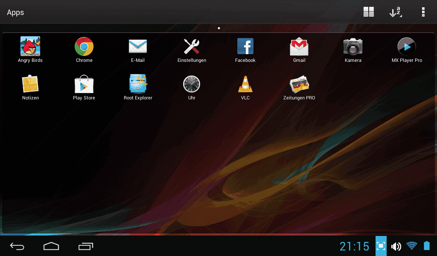Open the a-z sort order dropdown
This screenshot has height=256, width=437.
pyautogui.click(x=396, y=12)
